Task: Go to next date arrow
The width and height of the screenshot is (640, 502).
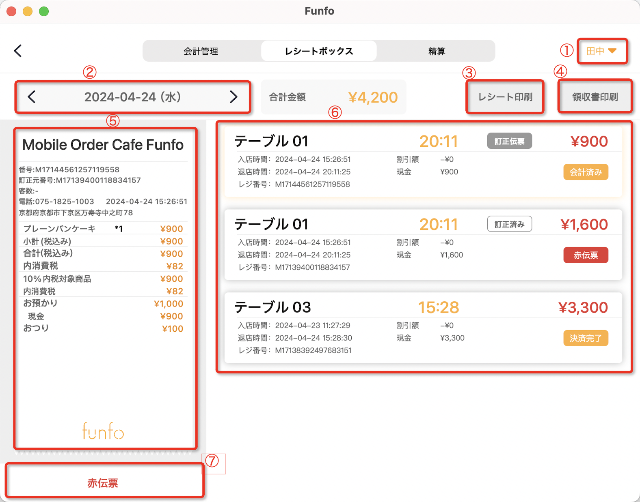Action: pyautogui.click(x=234, y=97)
